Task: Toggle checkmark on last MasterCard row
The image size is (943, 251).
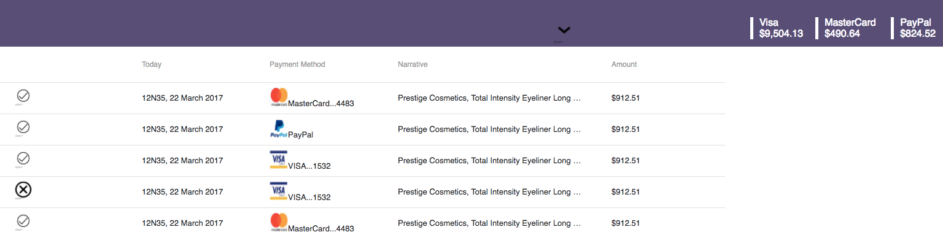Action: click(x=23, y=221)
